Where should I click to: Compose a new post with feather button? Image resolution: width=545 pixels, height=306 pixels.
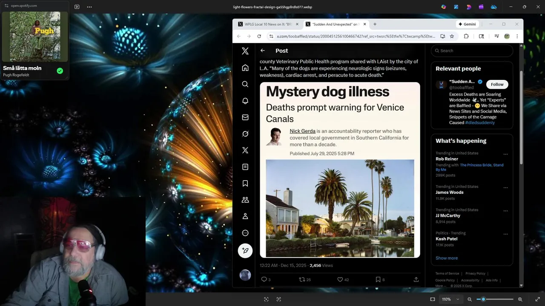point(245,251)
